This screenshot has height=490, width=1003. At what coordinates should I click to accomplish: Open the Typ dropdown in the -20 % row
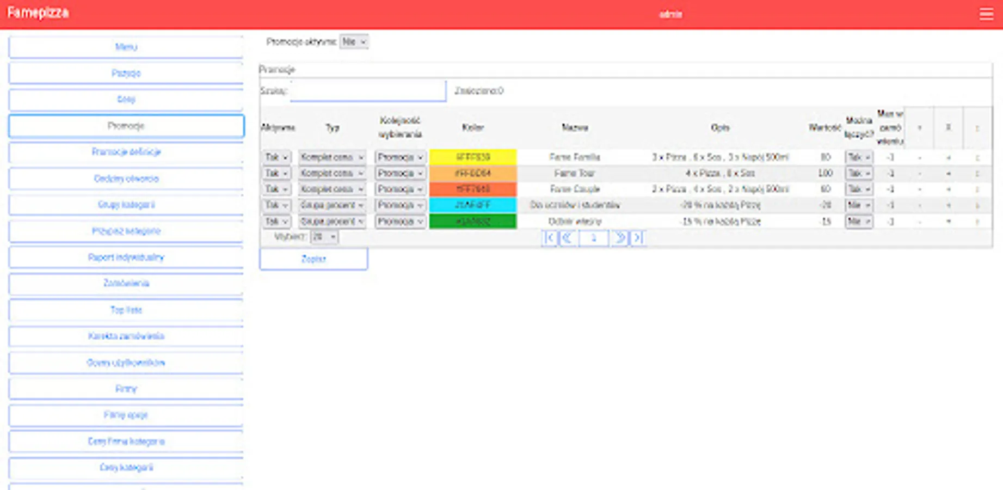tap(332, 205)
